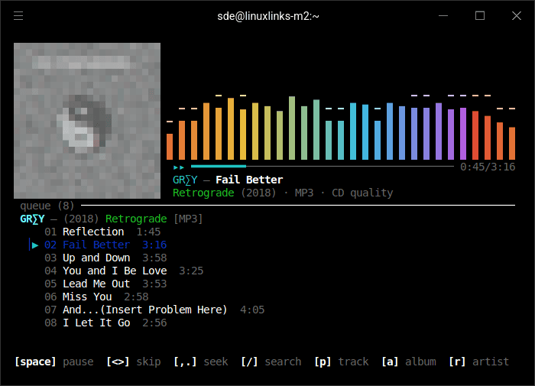
Task: Click the [<>] skip shortcut hint
Action: click(134, 362)
